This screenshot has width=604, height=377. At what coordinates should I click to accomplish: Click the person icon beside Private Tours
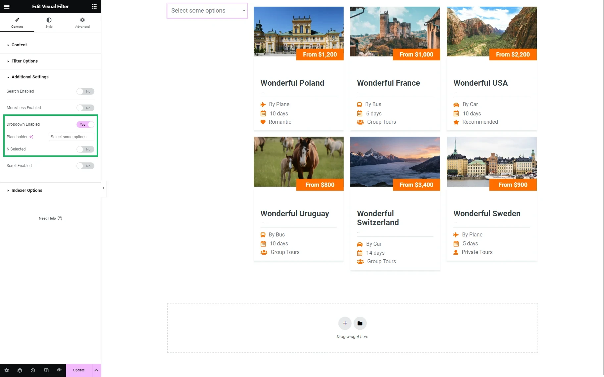[456, 252]
